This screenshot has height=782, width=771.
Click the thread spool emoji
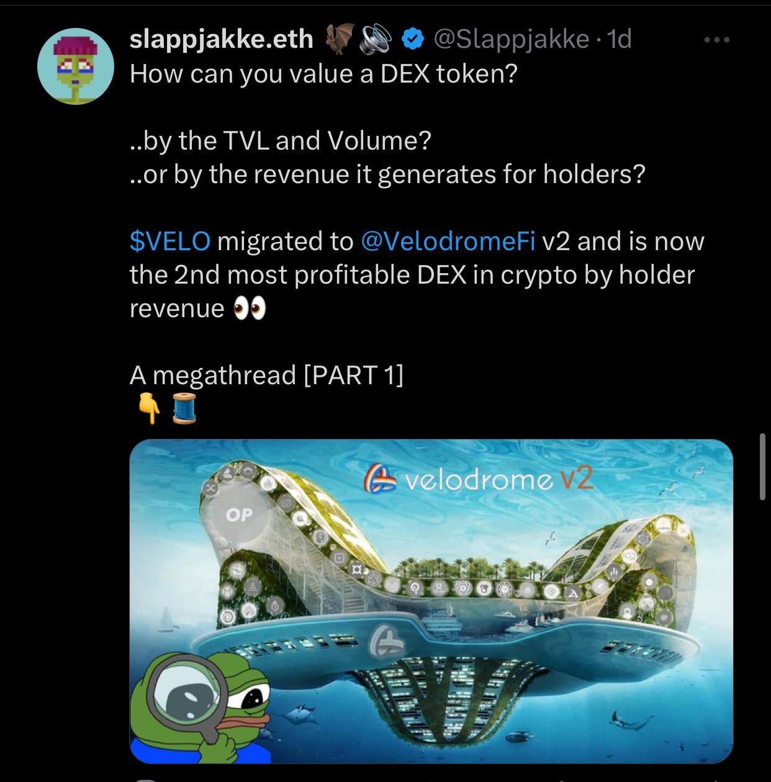point(184,408)
